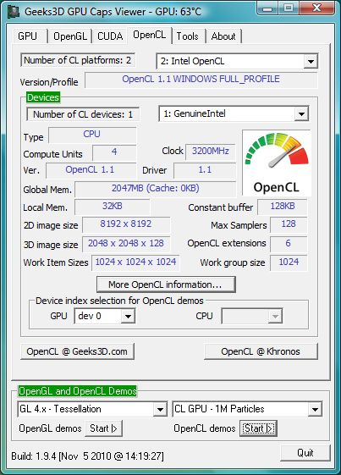Click the Global Mem. value 2047MB (Cache: 0KB)
This screenshot has height=475, width=341.
pos(156,189)
